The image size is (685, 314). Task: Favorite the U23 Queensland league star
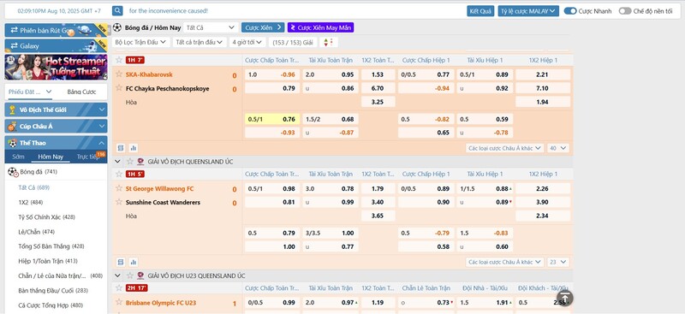130,275
